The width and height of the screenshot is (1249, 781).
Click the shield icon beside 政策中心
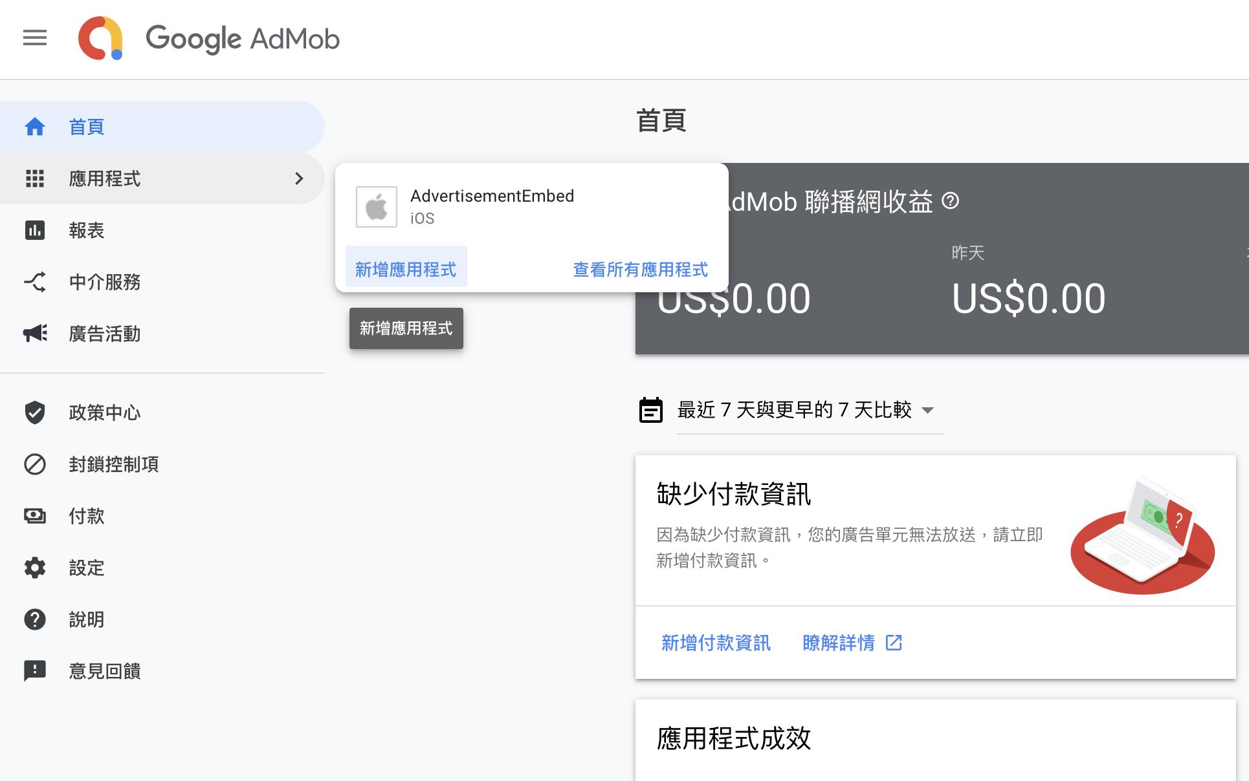35,412
